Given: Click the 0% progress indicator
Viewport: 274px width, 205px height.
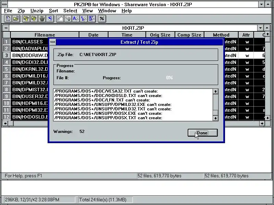Looking at the screenshot, I should [170, 78].
